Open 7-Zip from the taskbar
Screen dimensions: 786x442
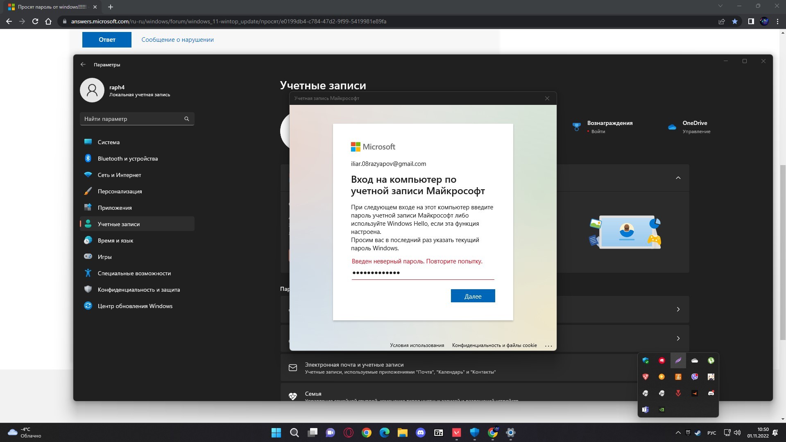439,433
